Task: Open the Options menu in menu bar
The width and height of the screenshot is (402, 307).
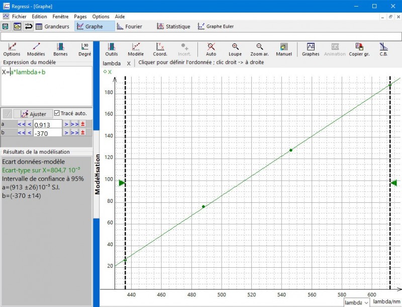Action: (101, 17)
